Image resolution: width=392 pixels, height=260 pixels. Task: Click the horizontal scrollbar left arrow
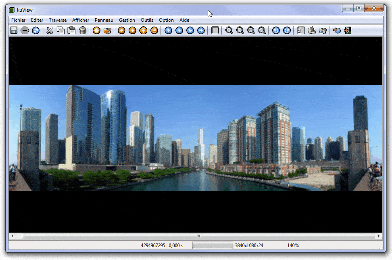point(13,236)
